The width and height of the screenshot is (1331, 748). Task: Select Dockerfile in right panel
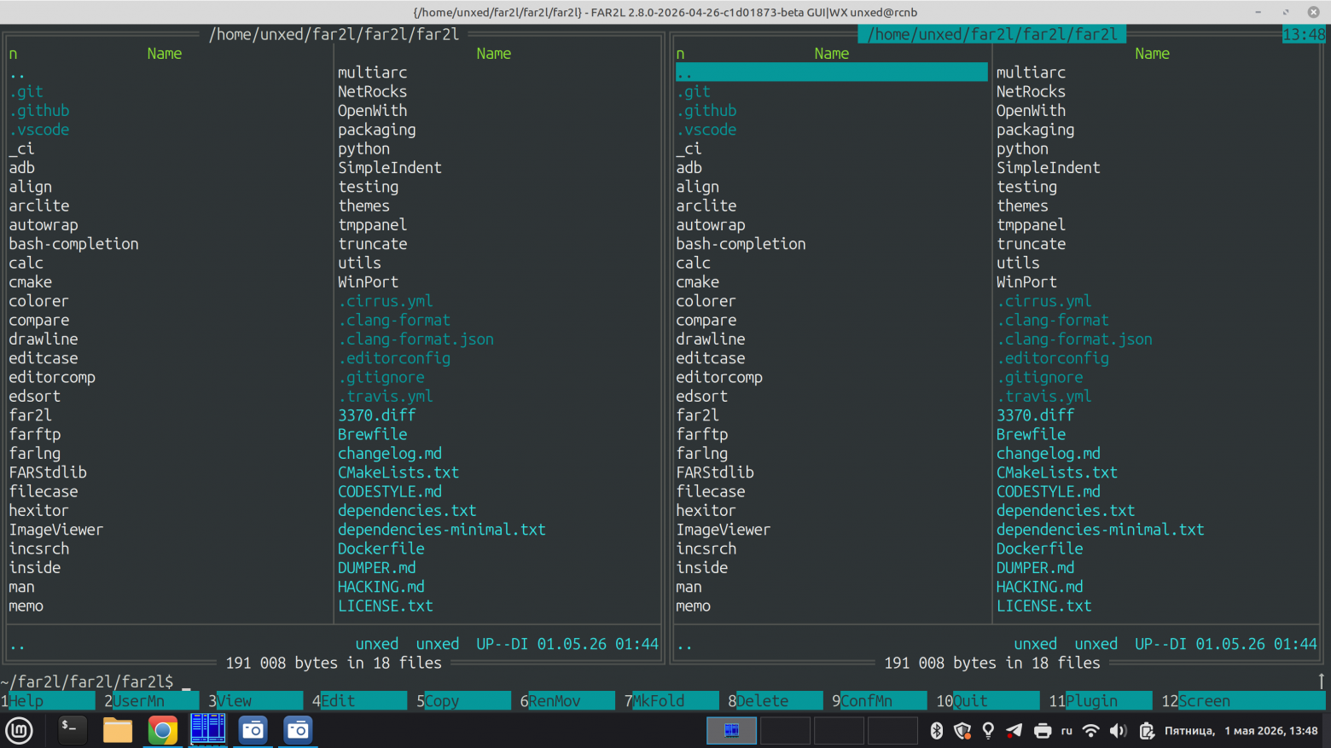[1040, 548]
